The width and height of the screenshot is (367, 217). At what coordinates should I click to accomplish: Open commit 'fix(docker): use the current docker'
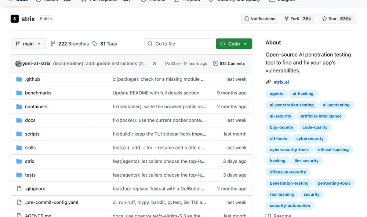click(159, 120)
